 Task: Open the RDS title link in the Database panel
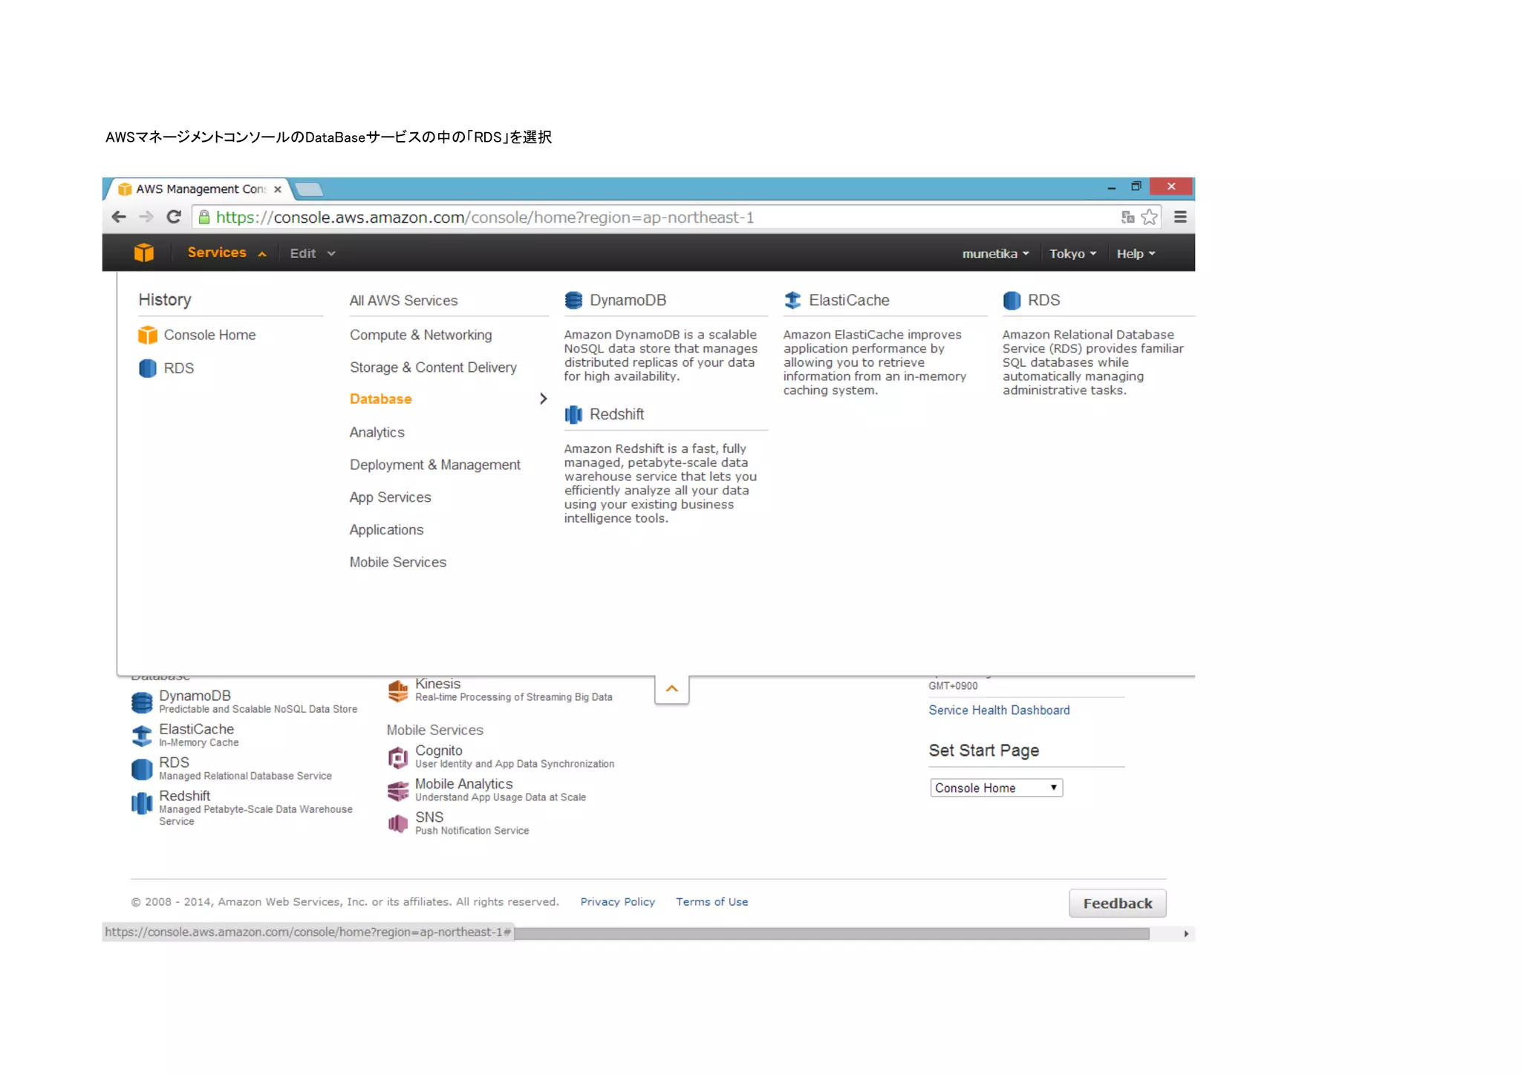tap(1043, 301)
